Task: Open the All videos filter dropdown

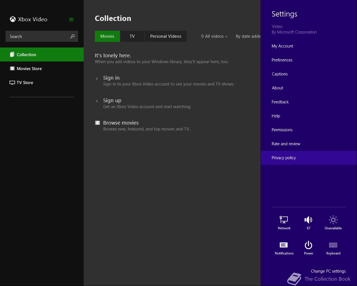Action: [x=214, y=36]
